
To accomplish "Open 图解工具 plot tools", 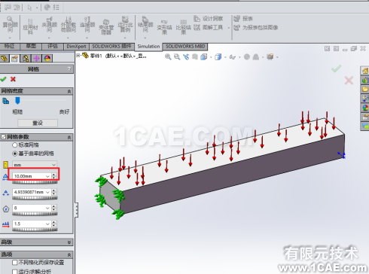I will coord(208,27).
